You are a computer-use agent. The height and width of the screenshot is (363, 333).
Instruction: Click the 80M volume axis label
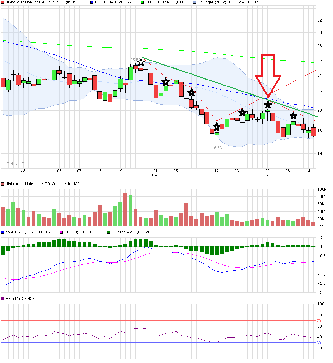coord(321,197)
